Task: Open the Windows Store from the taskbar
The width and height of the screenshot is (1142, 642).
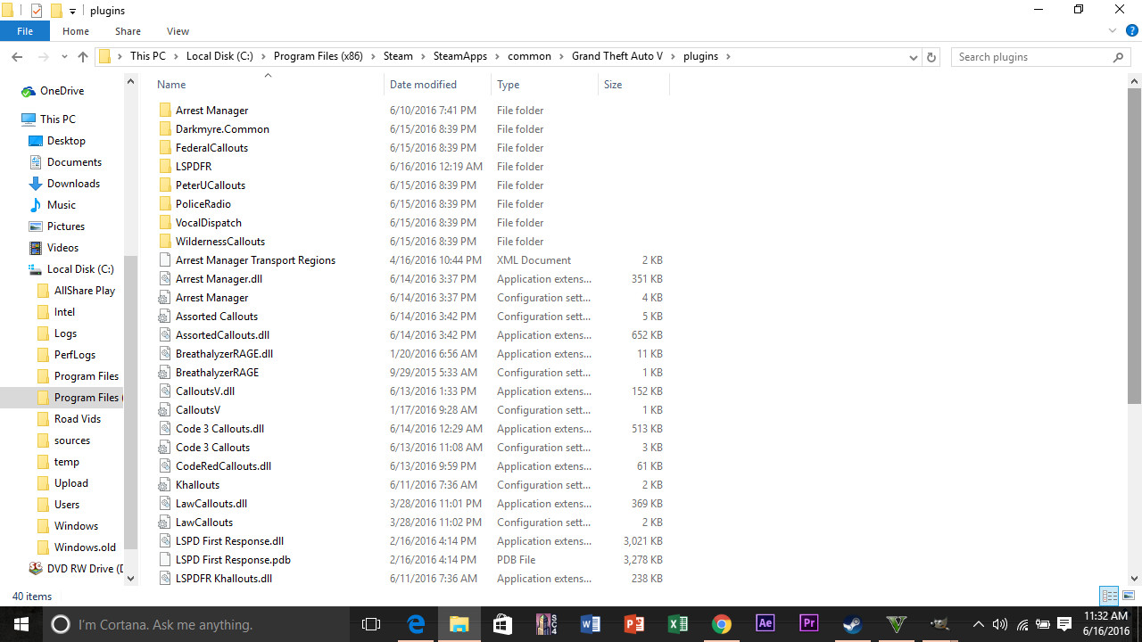Action: tap(502, 624)
